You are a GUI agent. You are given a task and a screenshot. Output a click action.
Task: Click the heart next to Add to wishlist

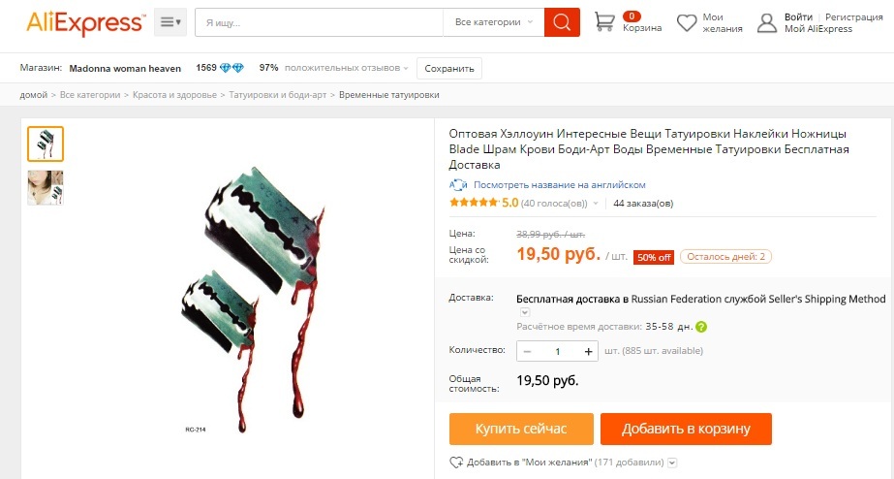pos(456,463)
